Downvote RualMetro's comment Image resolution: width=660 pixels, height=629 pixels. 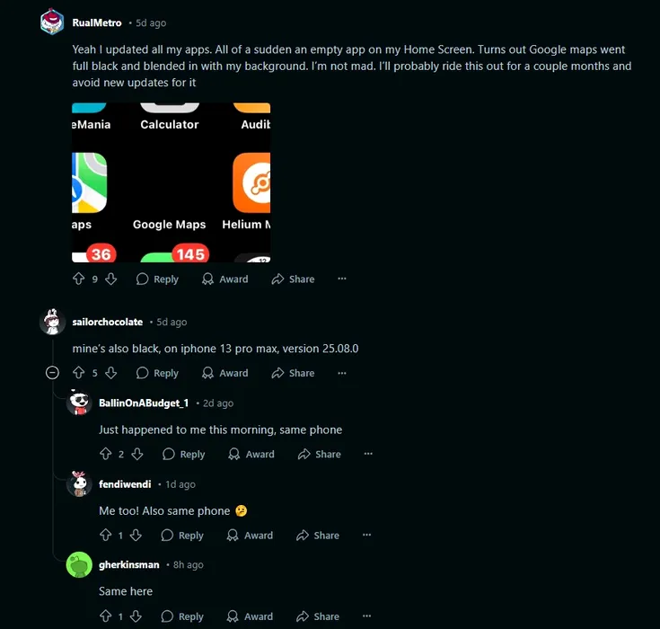(x=111, y=279)
